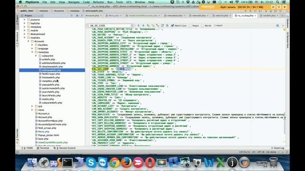Switch to the Menu.php tab
Screen dimensions: 305x171
tap(114, 16)
